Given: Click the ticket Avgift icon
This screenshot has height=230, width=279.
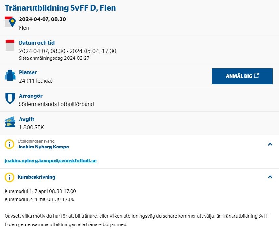Looking at the screenshot, I should point(10,122).
